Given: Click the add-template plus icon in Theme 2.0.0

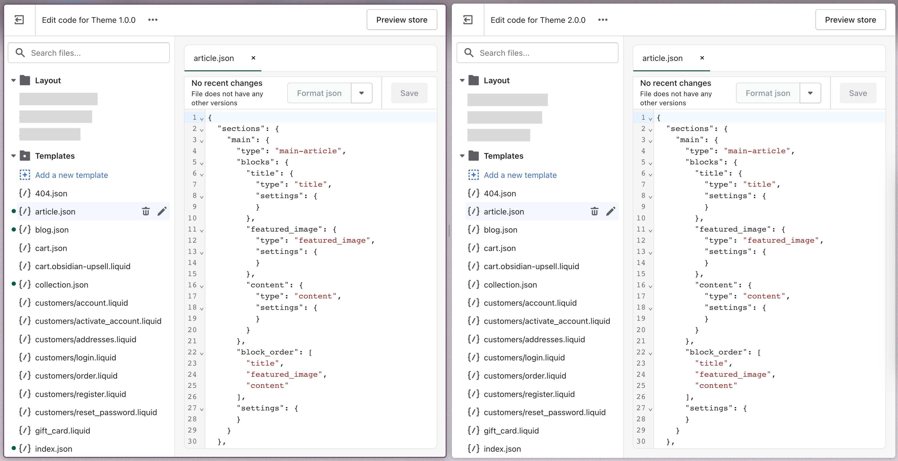Looking at the screenshot, I should click(x=473, y=175).
